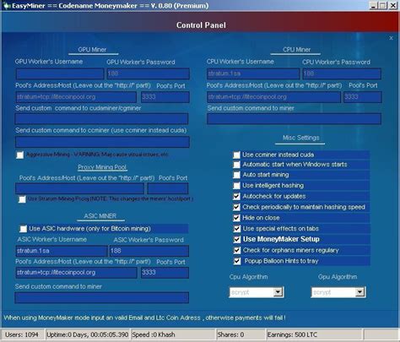Image resolution: width=400 pixels, height=342 pixels.
Task: Check Use ASIC hardware option
Action: (x=24, y=229)
